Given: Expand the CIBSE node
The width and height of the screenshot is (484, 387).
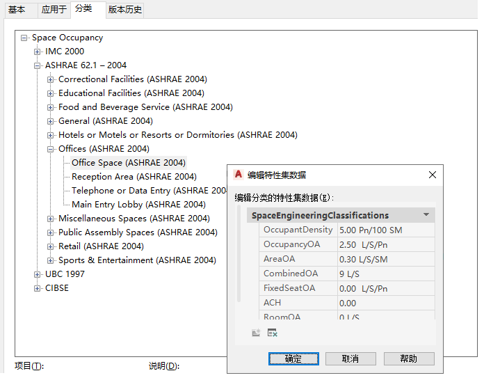Looking at the screenshot, I should tap(37, 288).
